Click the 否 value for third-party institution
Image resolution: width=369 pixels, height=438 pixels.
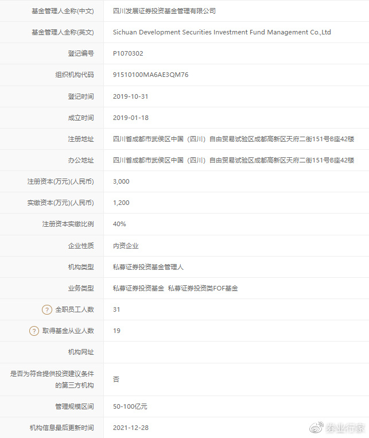click(116, 379)
